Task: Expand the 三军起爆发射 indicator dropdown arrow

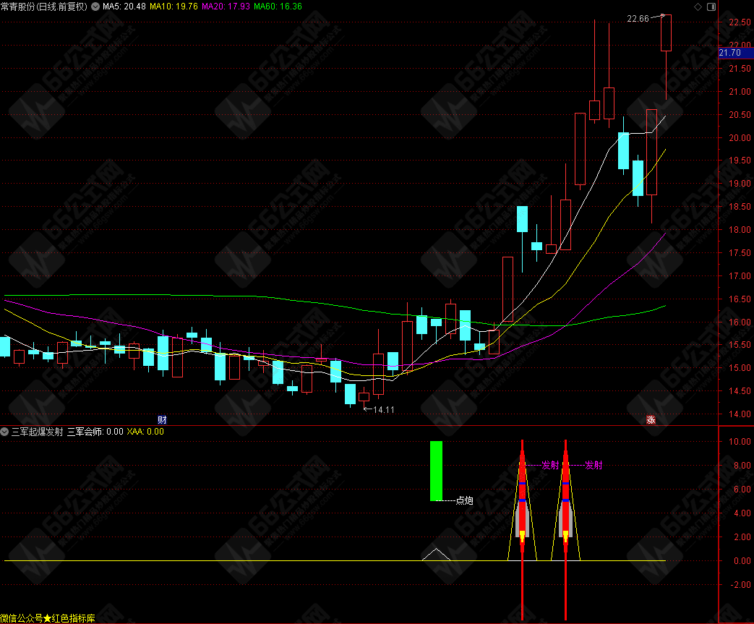Action: coord(5,432)
